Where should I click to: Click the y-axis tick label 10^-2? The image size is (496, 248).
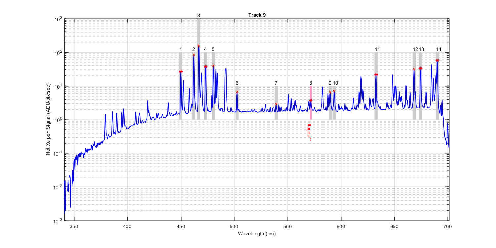coord(58,187)
